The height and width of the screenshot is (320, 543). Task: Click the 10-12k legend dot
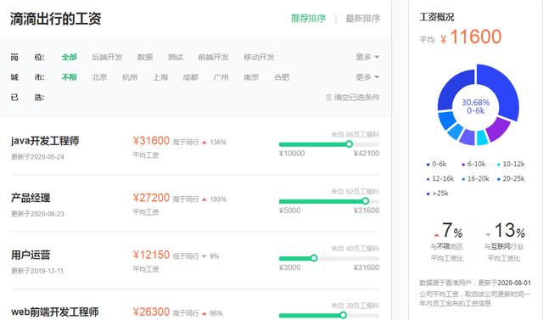point(499,165)
